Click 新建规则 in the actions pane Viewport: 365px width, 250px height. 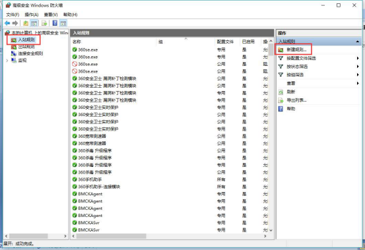pyautogui.click(x=296, y=49)
